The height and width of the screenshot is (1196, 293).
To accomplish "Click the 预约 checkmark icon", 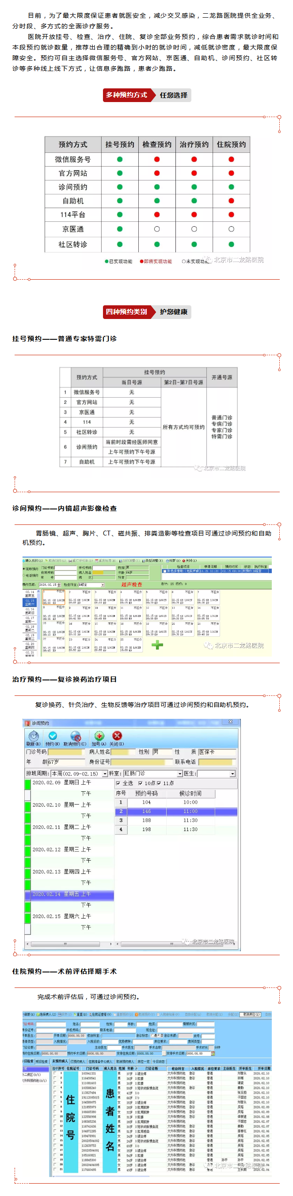I will [53, 737].
